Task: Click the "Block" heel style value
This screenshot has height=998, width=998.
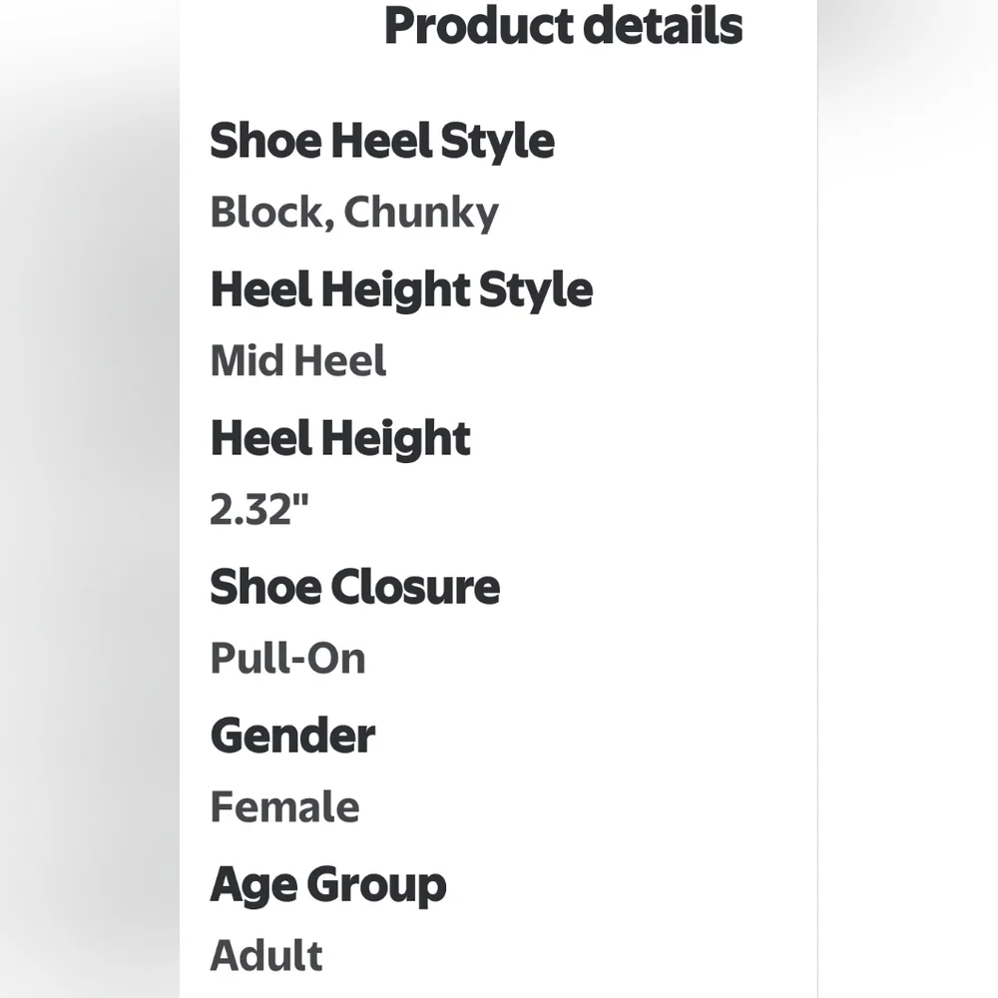Action: [x=264, y=213]
